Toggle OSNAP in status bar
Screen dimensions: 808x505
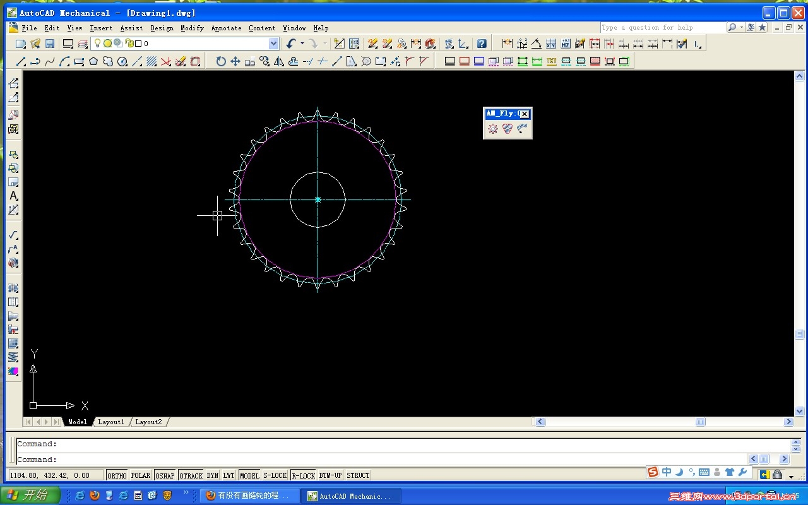click(165, 475)
